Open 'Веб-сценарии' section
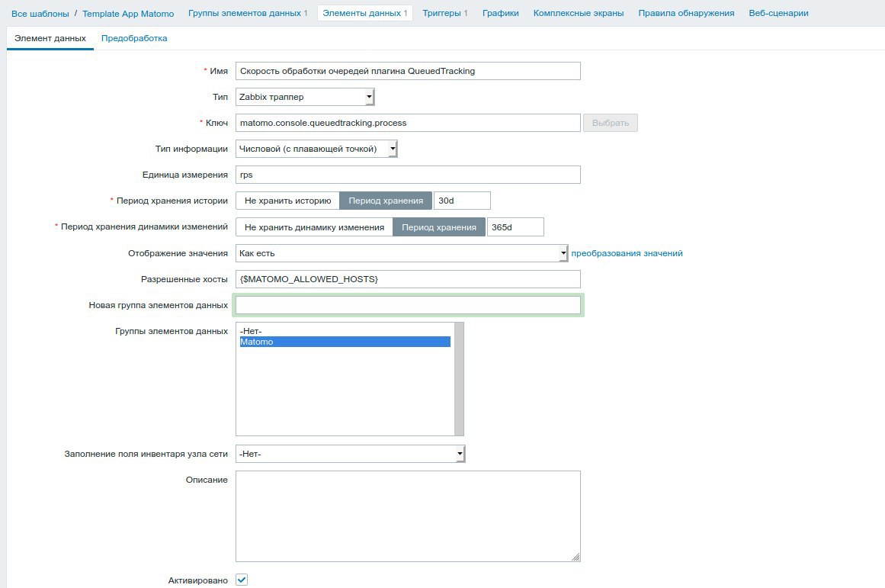This screenshot has width=885, height=588. (x=778, y=13)
